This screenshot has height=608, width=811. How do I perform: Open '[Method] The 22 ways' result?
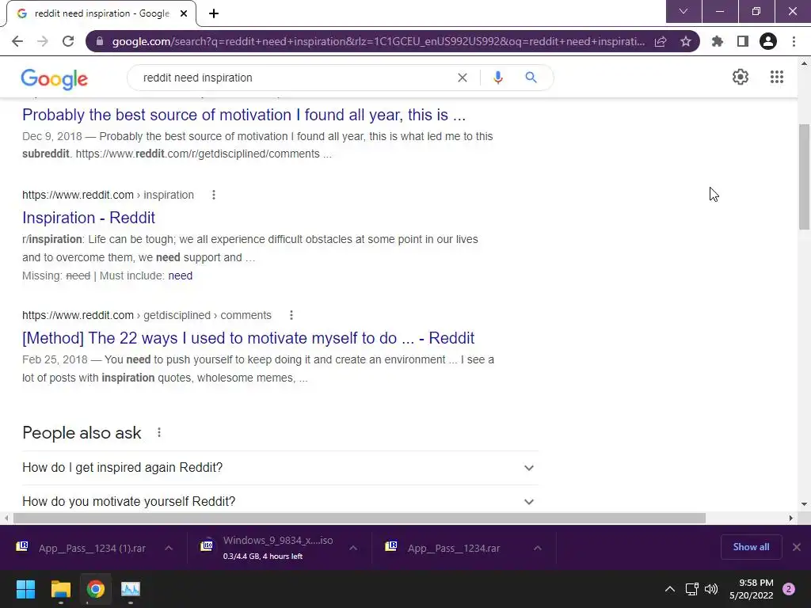click(x=248, y=338)
